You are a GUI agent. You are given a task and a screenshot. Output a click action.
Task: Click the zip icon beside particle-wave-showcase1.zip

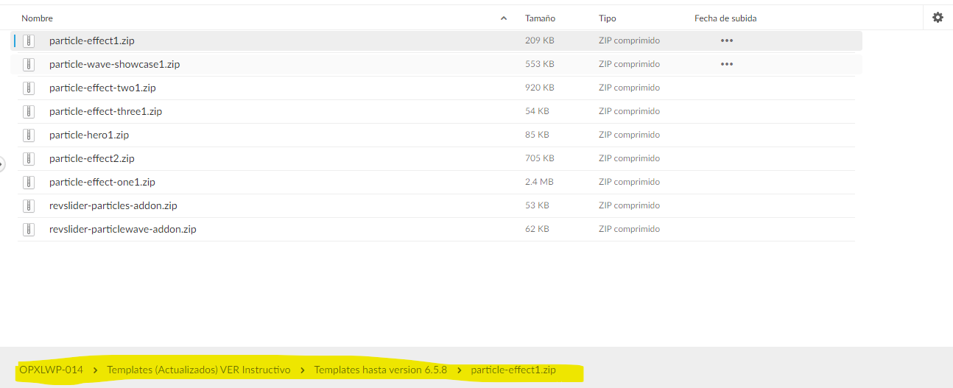click(x=29, y=65)
